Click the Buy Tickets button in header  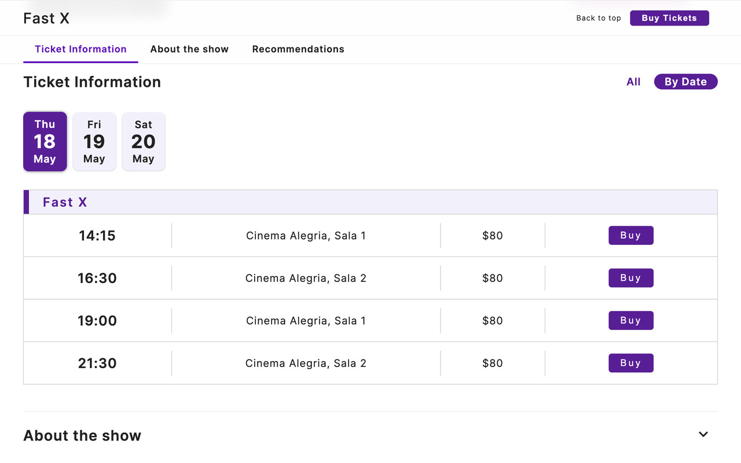[x=669, y=18]
